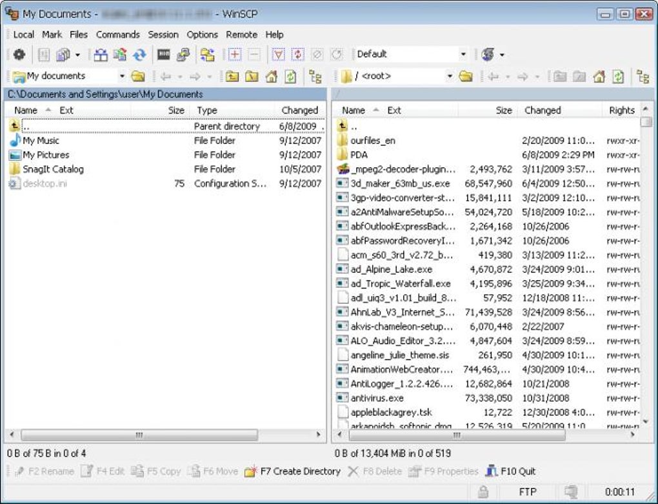Open the Files menu
Viewport: 658px width, 504px height.
coord(79,34)
